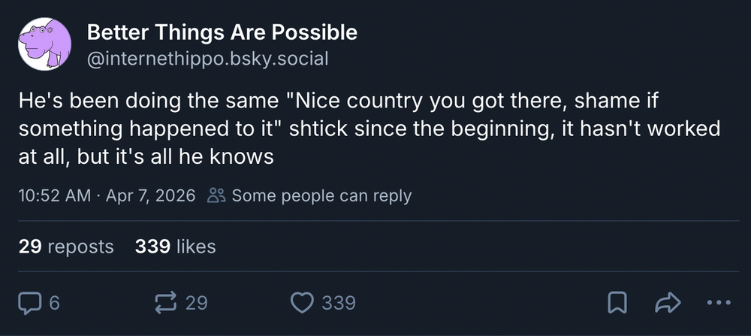Click the reply count of 6

click(x=55, y=303)
